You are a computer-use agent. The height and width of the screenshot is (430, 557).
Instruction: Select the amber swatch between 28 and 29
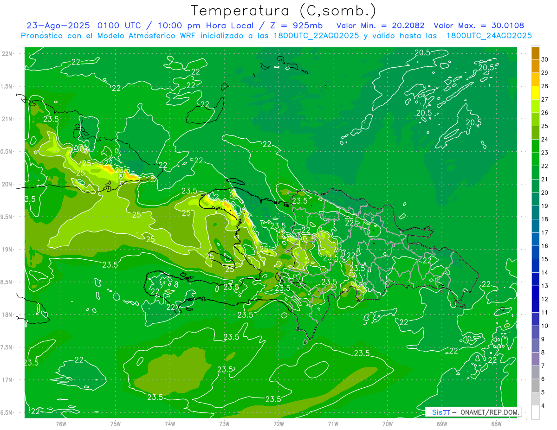[x=535, y=79]
